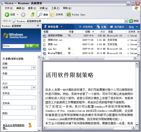Viewport: 141px width, 132px height.
Task: Open the 查看(V) menu
Action: pyautogui.click(x=32, y=8)
